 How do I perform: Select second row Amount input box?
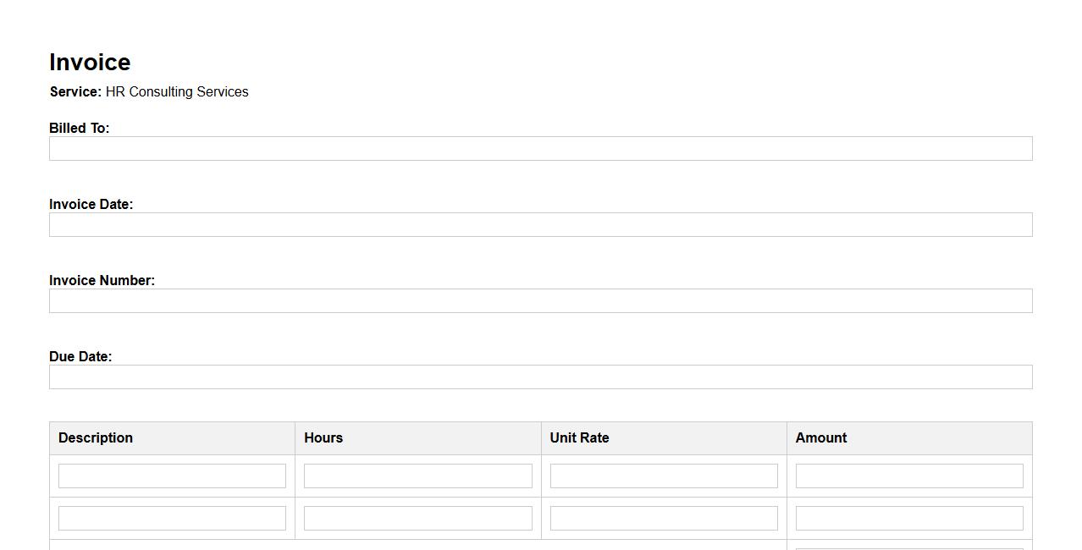pos(908,519)
